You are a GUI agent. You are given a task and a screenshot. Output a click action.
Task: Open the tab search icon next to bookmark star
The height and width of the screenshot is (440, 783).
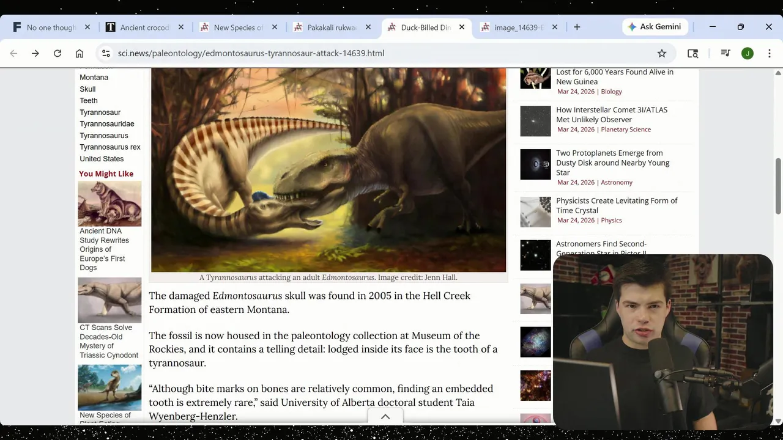click(692, 53)
